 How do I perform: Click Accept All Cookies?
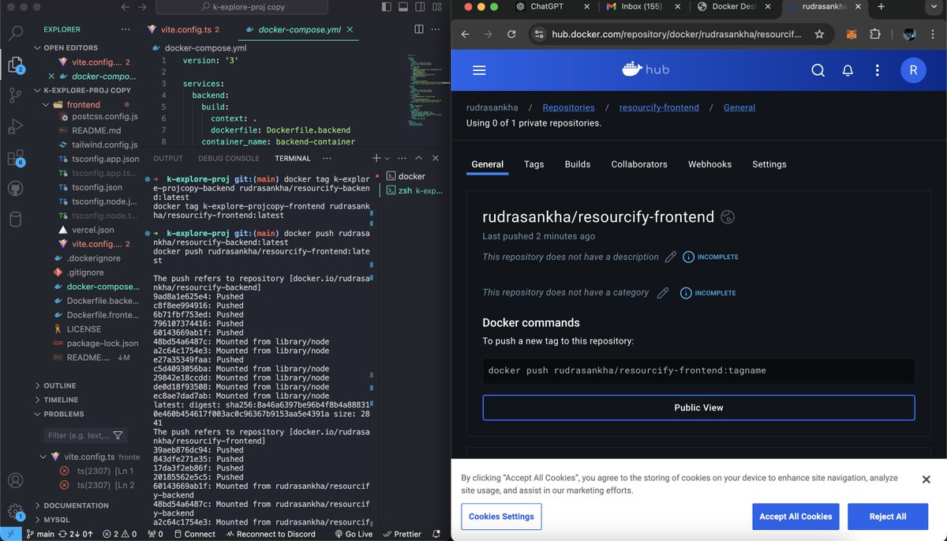click(x=795, y=517)
